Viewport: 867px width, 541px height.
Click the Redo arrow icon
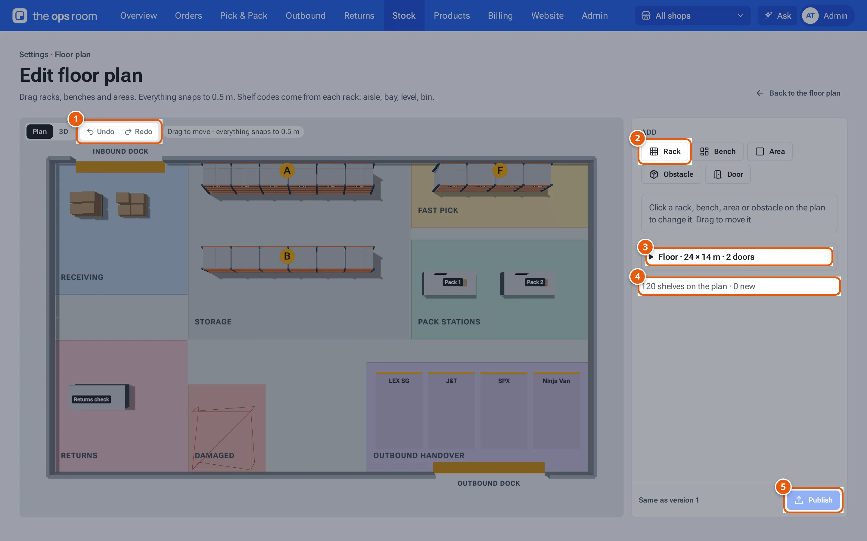coord(128,132)
